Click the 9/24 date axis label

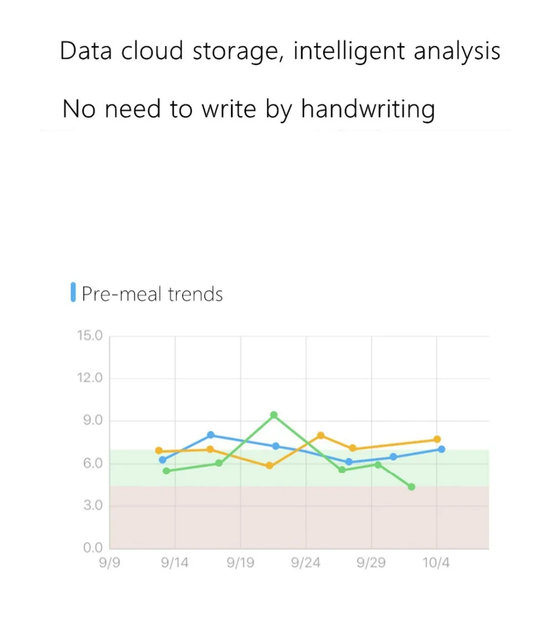[x=306, y=563]
